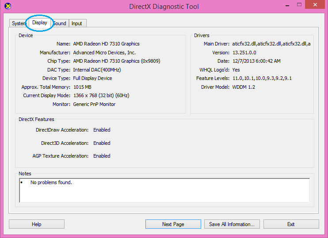Maximize the DirectX Diagnostic Tool window

tap(299, 4)
